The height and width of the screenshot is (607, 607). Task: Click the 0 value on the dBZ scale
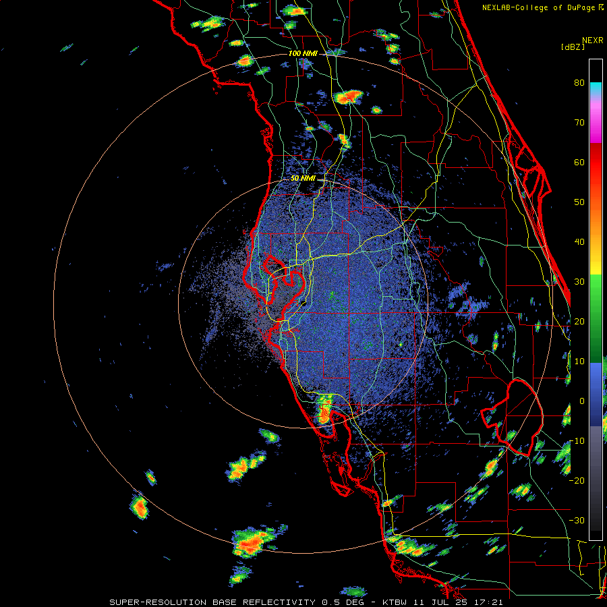point(582,401)
